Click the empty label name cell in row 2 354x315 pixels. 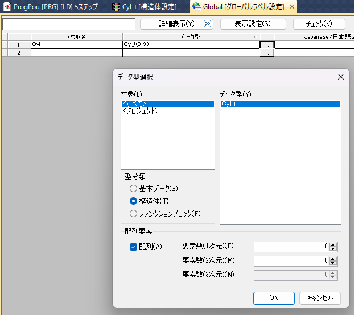pyautogui.click(x=77, y=53)
